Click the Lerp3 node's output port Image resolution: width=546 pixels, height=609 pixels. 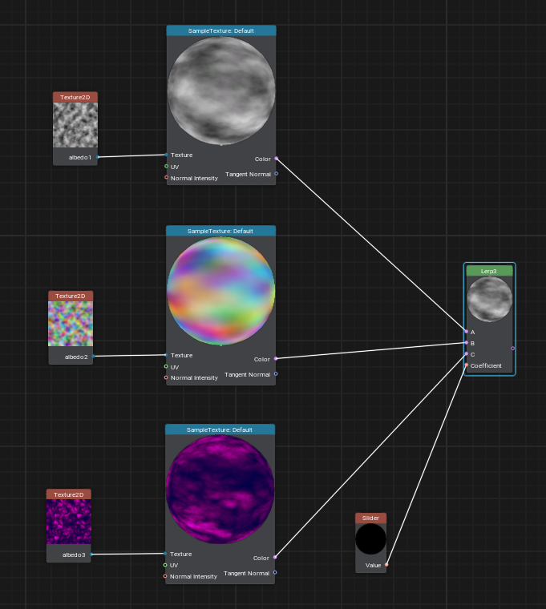(513, 348)
